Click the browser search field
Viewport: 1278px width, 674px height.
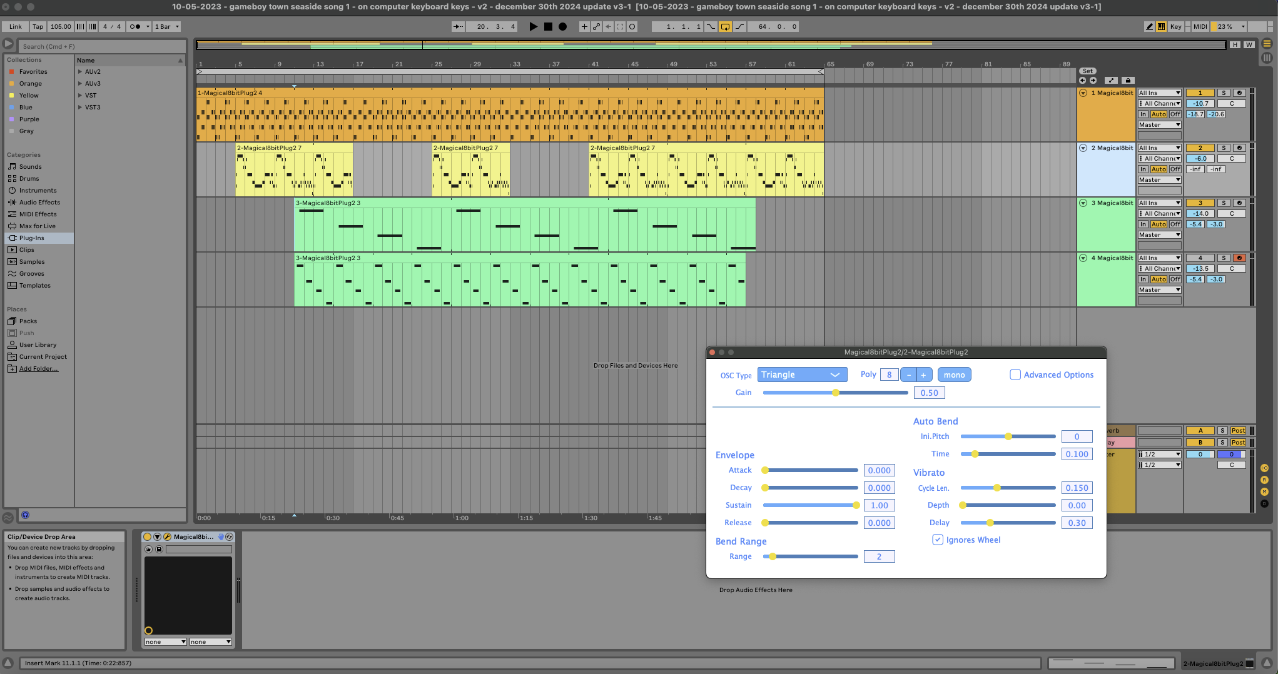(103, 46)
